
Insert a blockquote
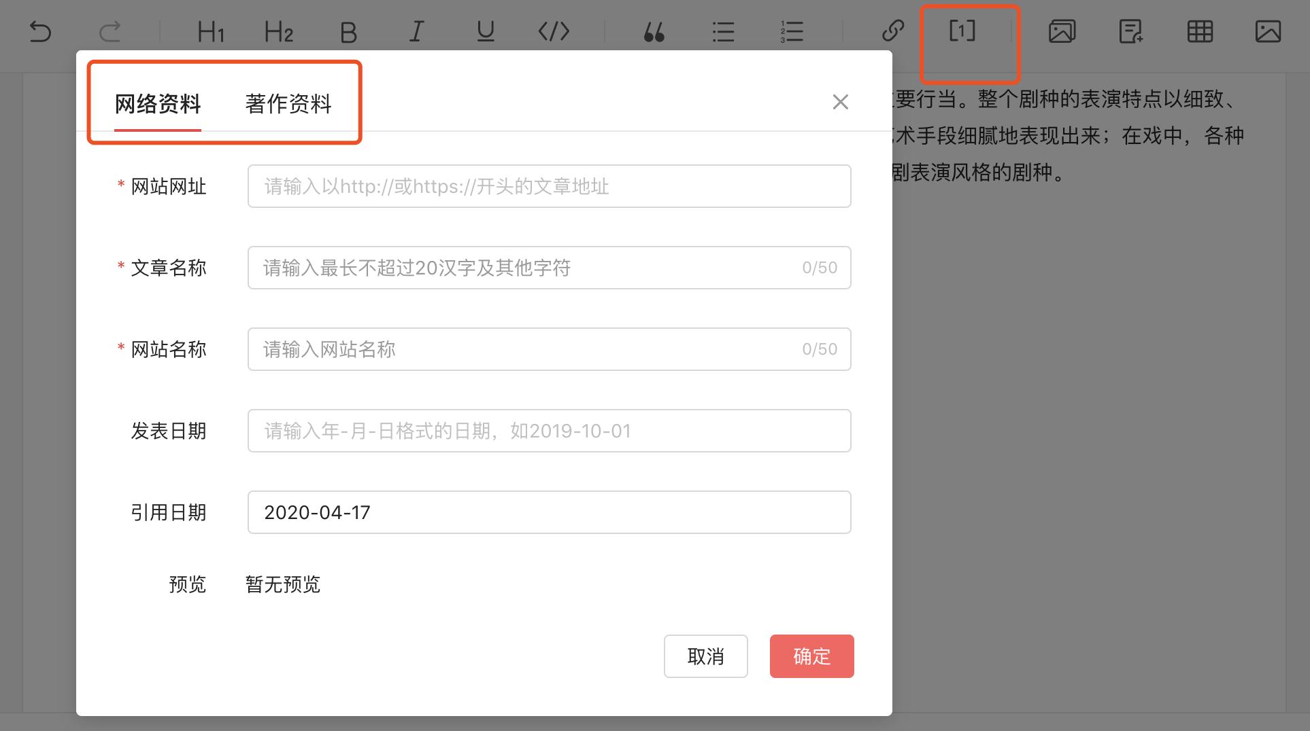click(x=654, y=32)
